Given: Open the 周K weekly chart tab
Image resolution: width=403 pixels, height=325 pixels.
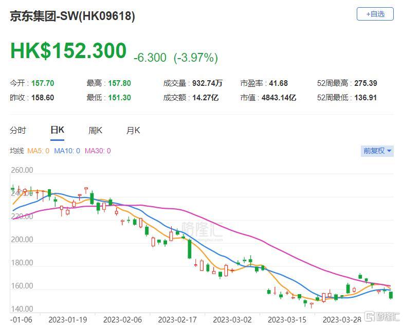Looking at the screenshot, I should pyautogui.click(x=96, y=131).
